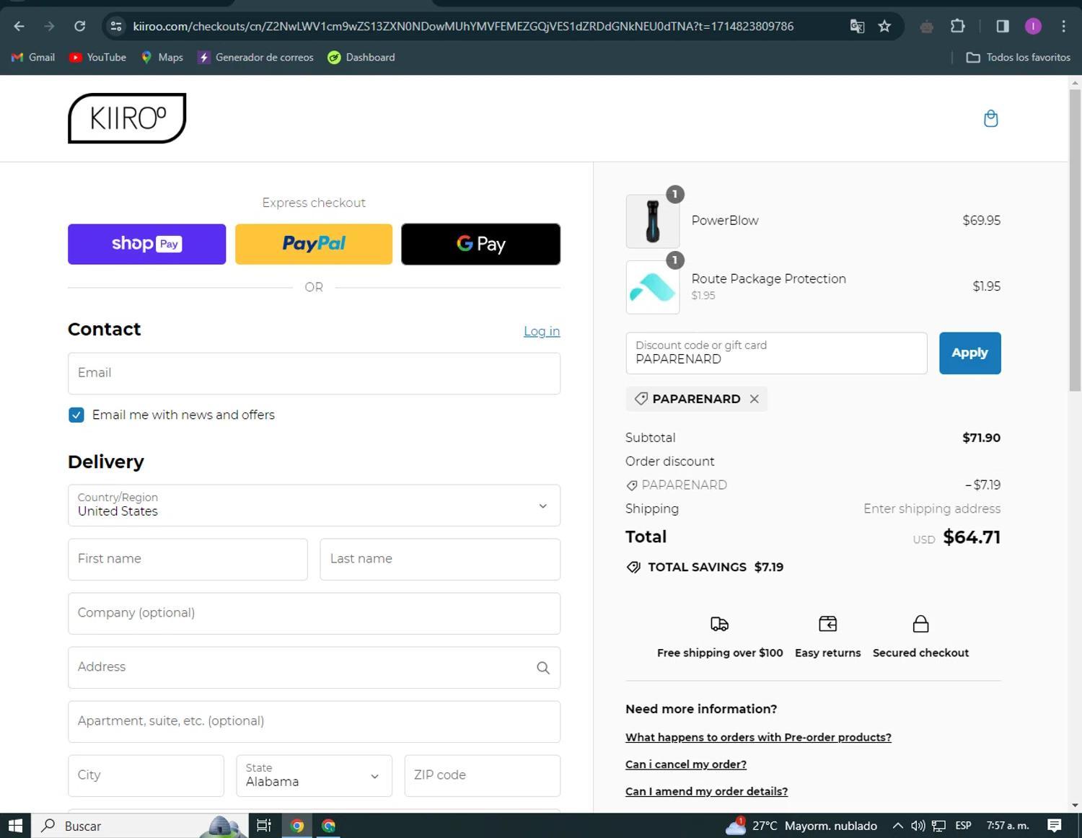Open Chrome three-dot menu
Screen dimensions: 1082x838
(x=1063, y=27)
